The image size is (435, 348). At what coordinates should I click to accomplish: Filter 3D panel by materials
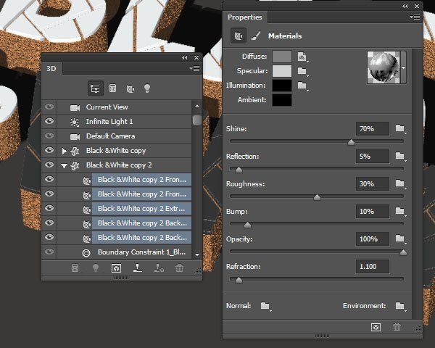pos(130,88)
